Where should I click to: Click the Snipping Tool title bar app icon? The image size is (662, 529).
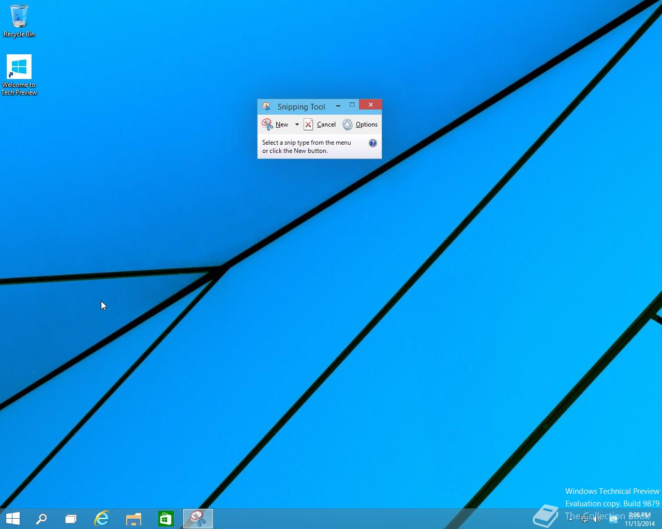pyautogui.click(x=266, y=106)
